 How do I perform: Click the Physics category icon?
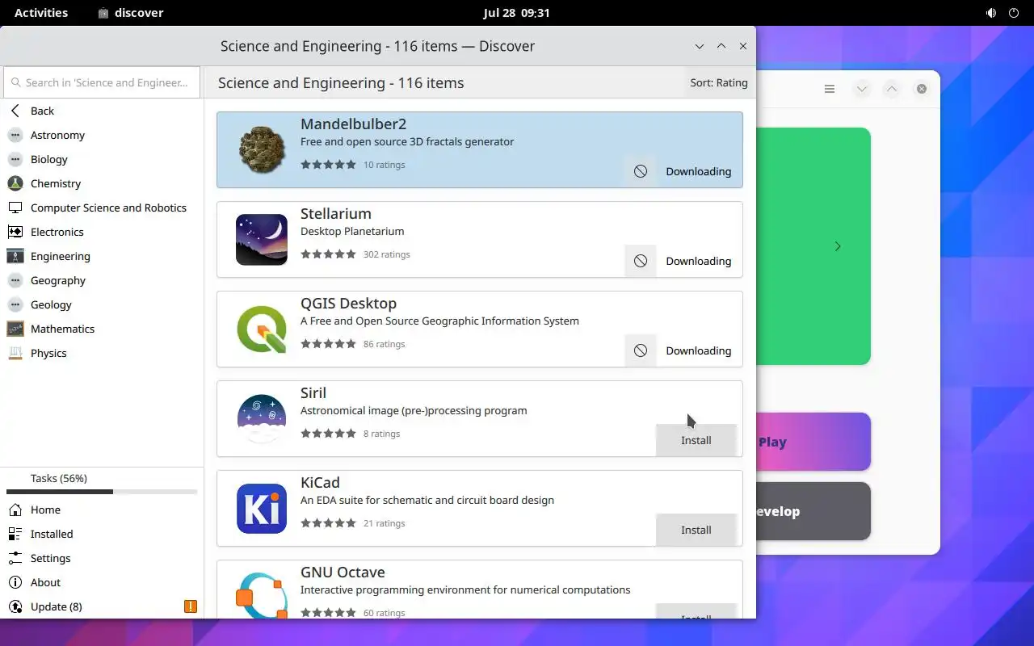[15, 353]
